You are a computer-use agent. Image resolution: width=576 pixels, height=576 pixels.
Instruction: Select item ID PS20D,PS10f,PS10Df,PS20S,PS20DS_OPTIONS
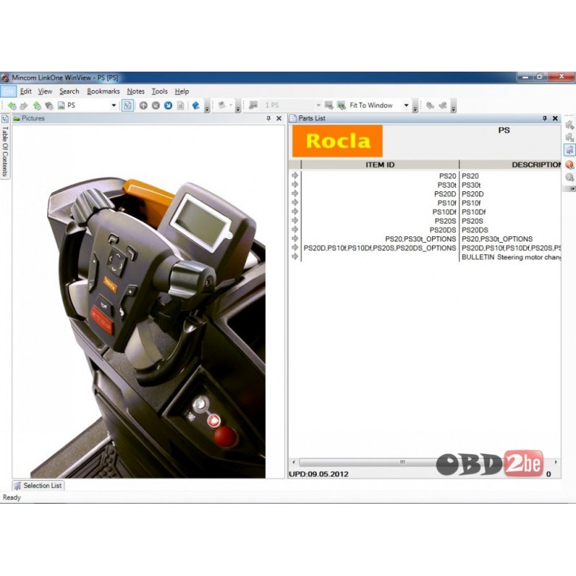coord(380,248)
